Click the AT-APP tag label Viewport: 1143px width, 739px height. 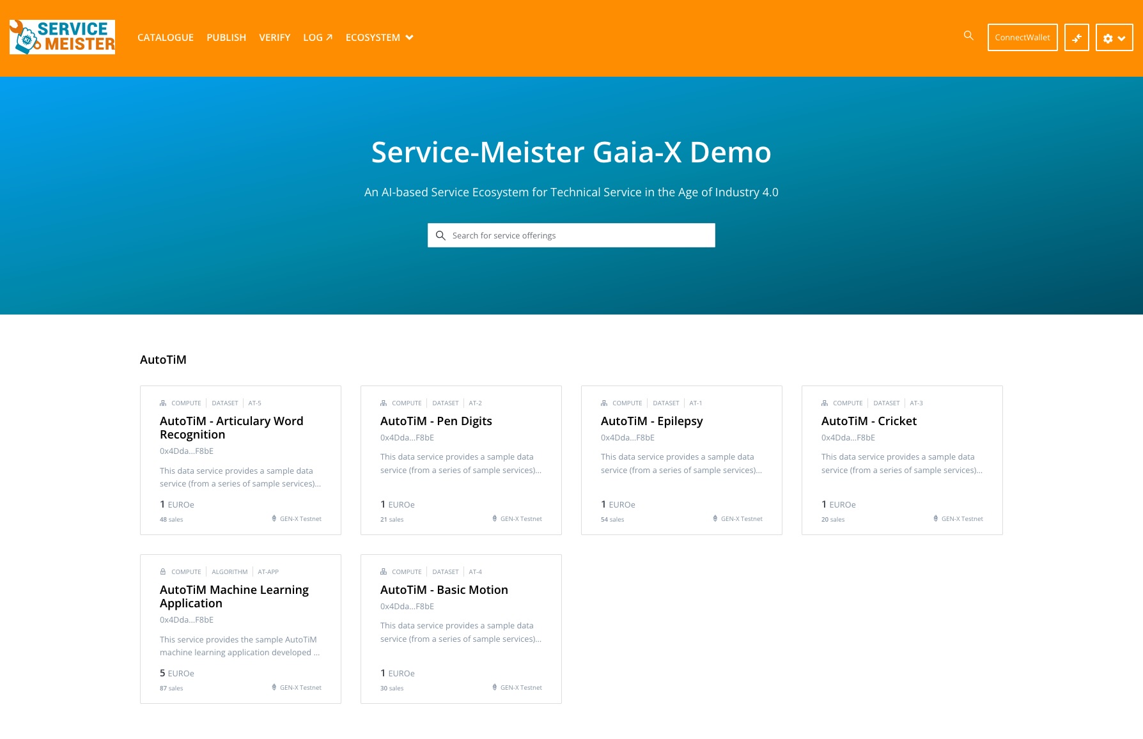[x=268, y=572]
